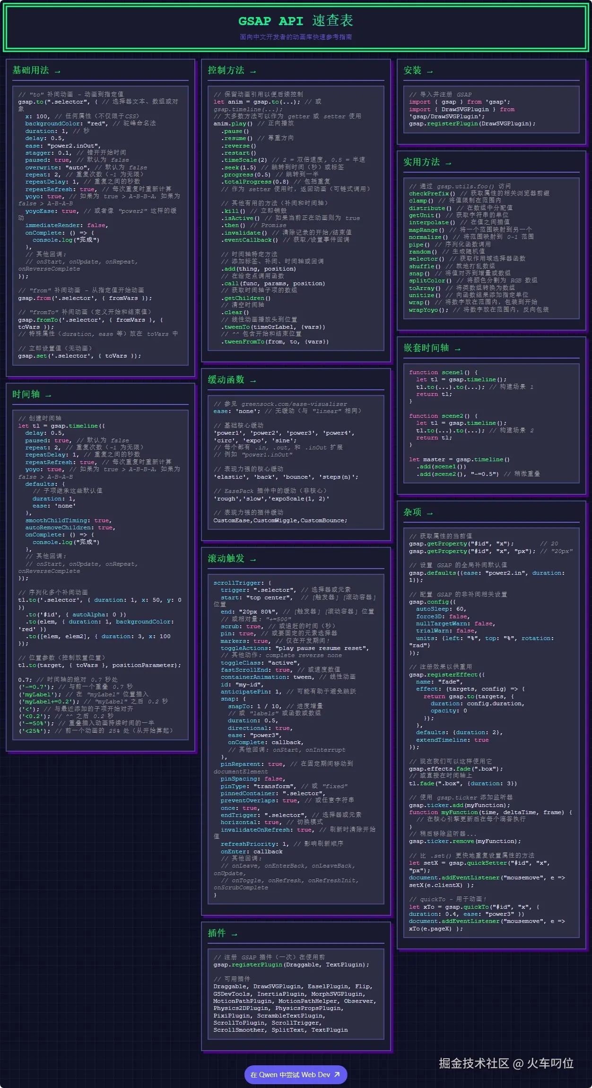The width and height of the screenshot is (592, 1088).
Task: Click the trigger: ".selector" line
Action: pos(286,590)
